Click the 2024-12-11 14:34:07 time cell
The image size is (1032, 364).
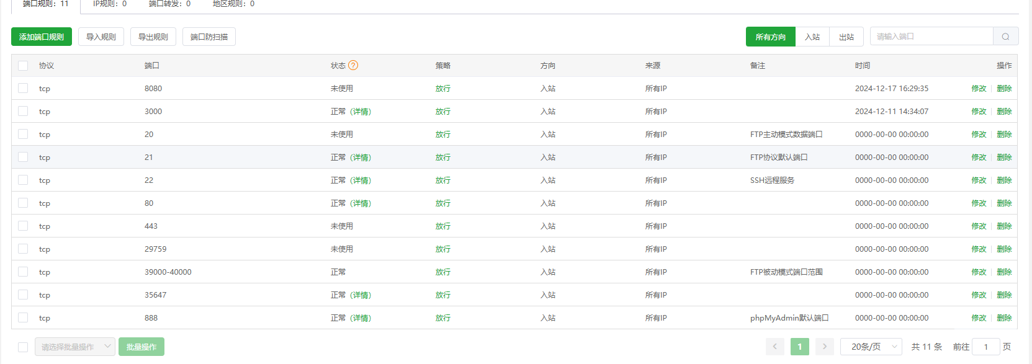coord(892,112)
